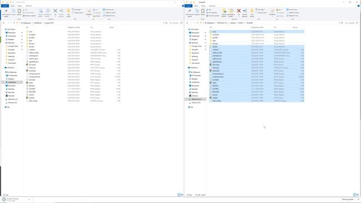
Task: Open help icon of the left window
Action: click(x=183, y=6)
